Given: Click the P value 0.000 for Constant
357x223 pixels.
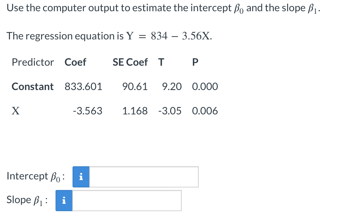Looking at the screenshot, I should (205, 87).
